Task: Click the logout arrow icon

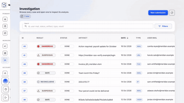Action: pos(5,97)
